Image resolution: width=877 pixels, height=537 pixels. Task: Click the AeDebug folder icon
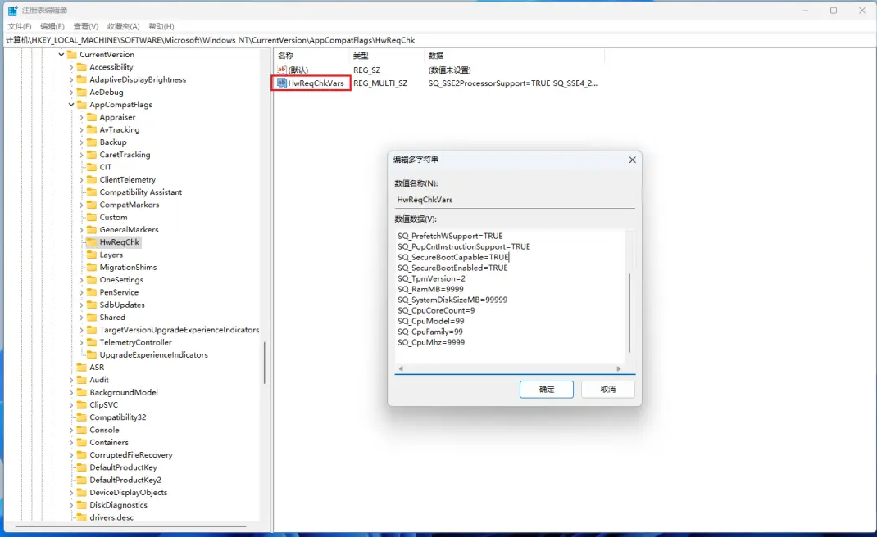point(82,93)
